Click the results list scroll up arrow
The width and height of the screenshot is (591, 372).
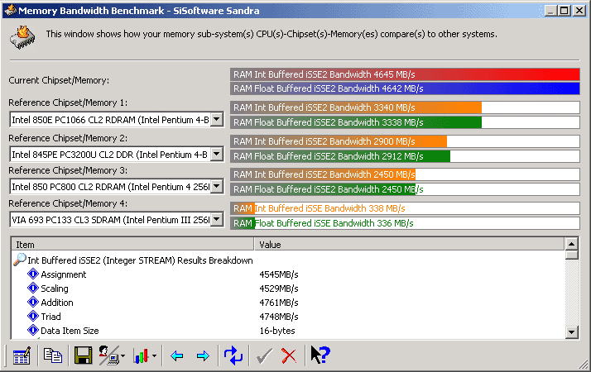tap(572, 245)
